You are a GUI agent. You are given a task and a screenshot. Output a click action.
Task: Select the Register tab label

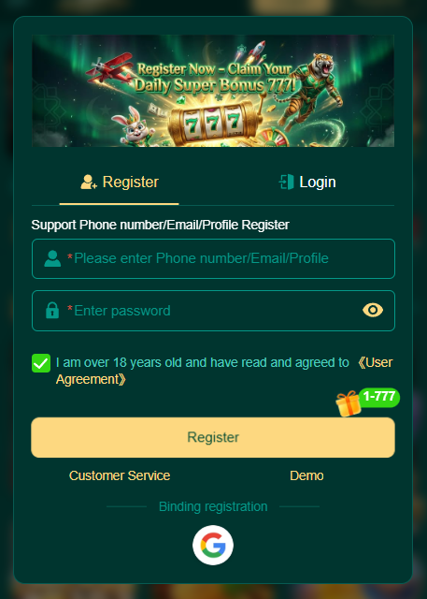tap(131, 183)
